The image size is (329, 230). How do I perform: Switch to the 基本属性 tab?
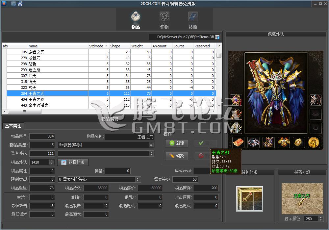point(13,126)
